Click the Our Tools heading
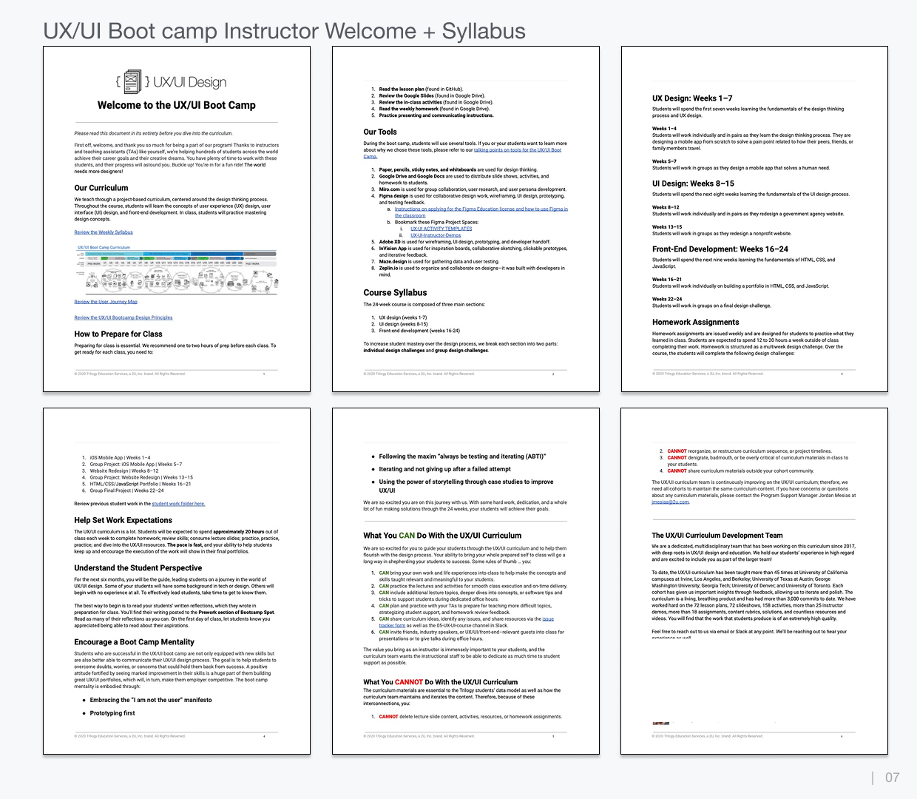 (x=380, y=132)
